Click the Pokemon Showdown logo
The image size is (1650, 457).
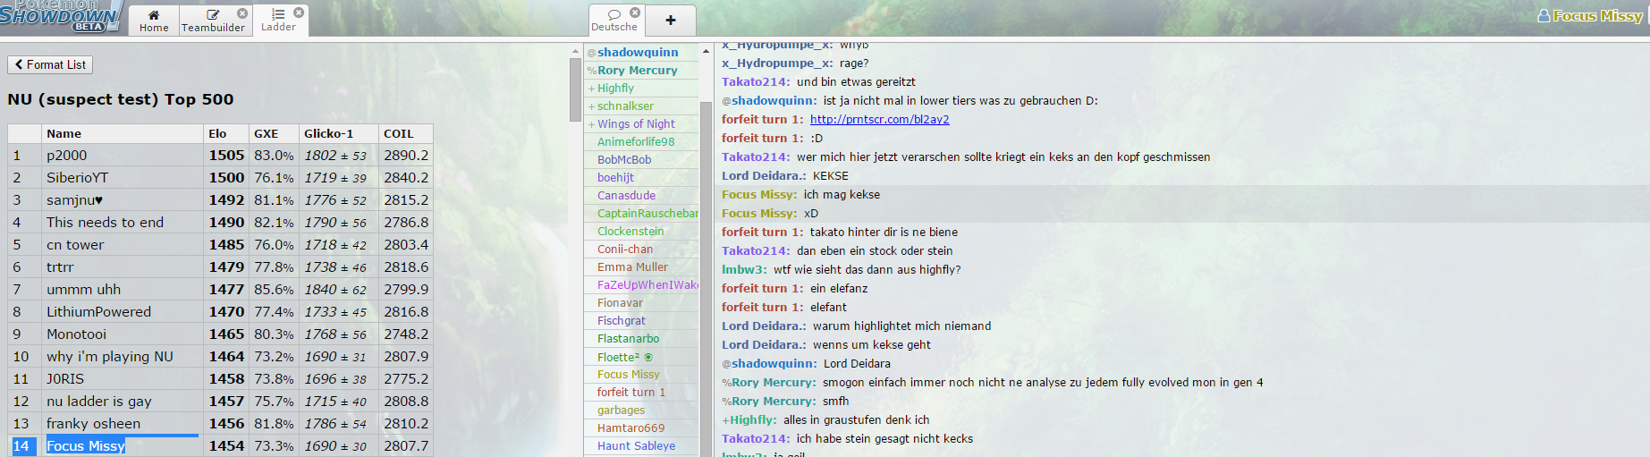point(61,16)
